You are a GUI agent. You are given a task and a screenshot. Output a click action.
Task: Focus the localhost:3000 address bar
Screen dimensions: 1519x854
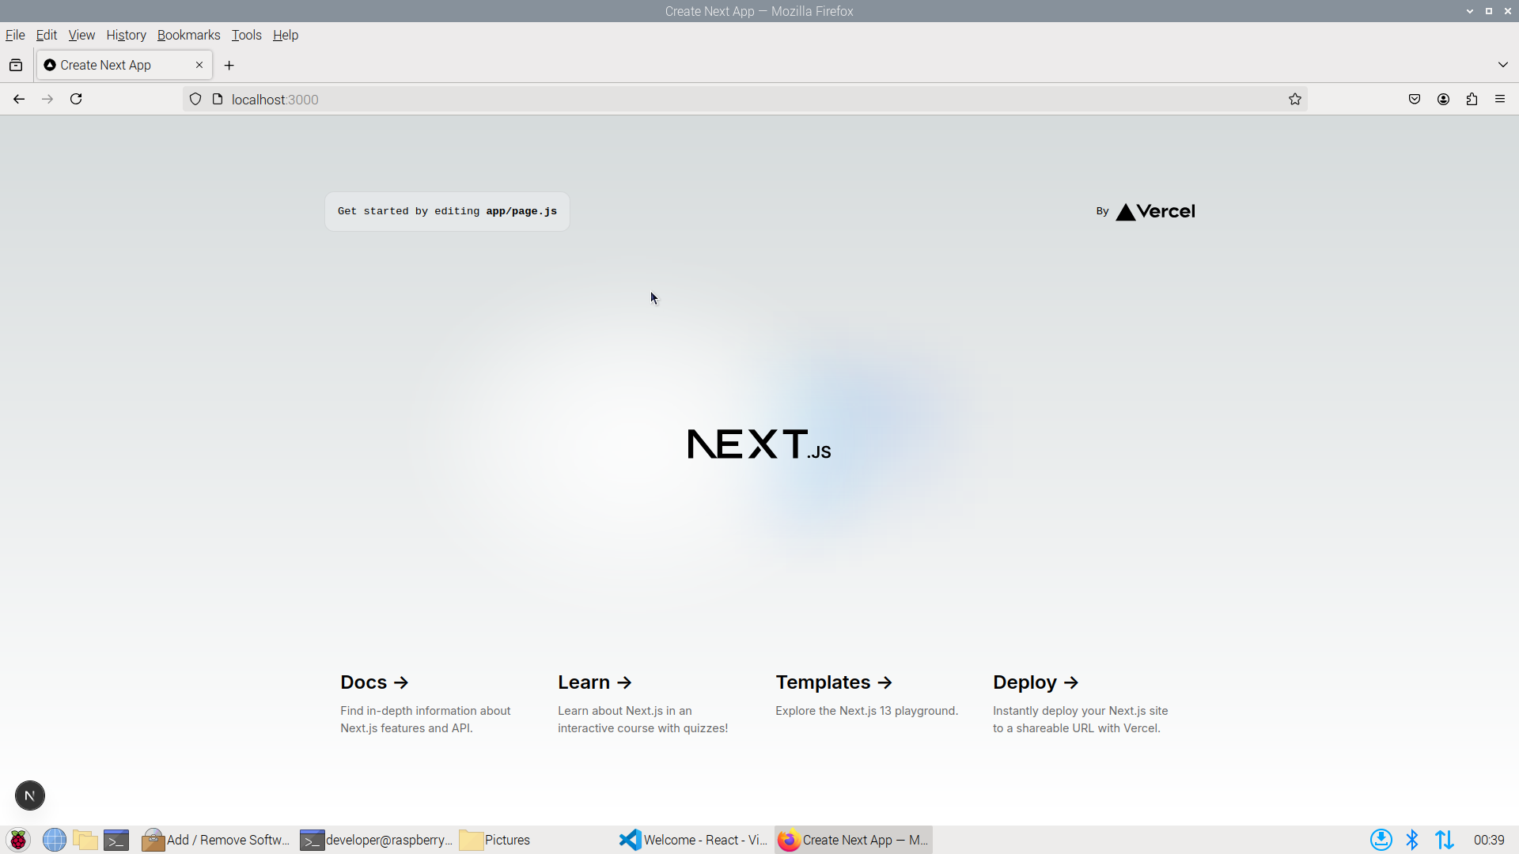744,99
